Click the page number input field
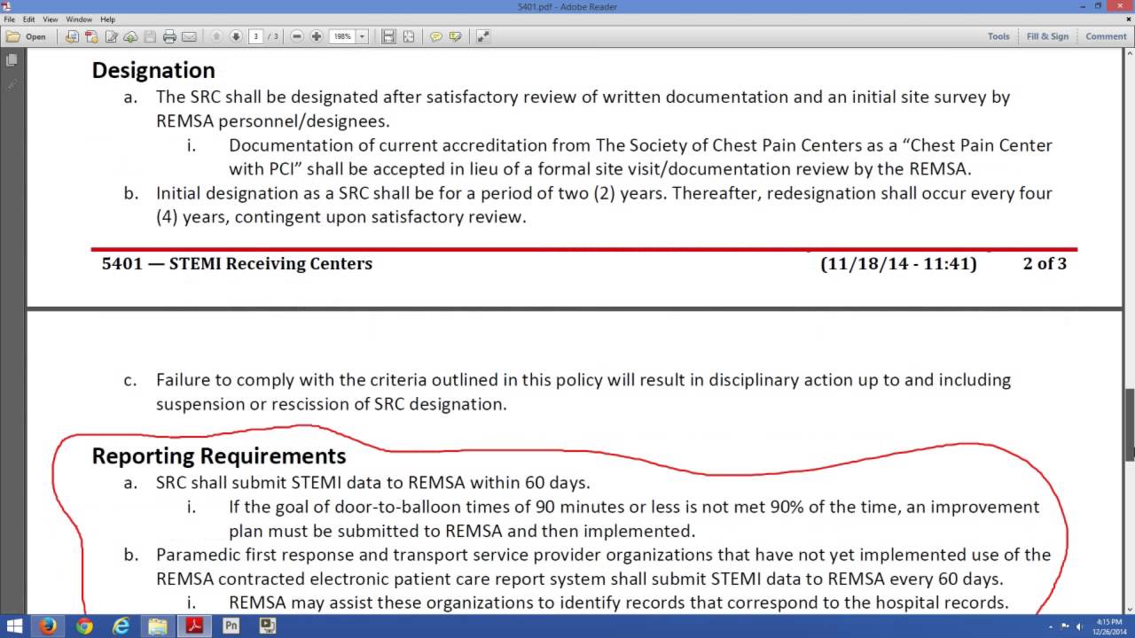Viewport: 1135px width, 638px height. 255,36
